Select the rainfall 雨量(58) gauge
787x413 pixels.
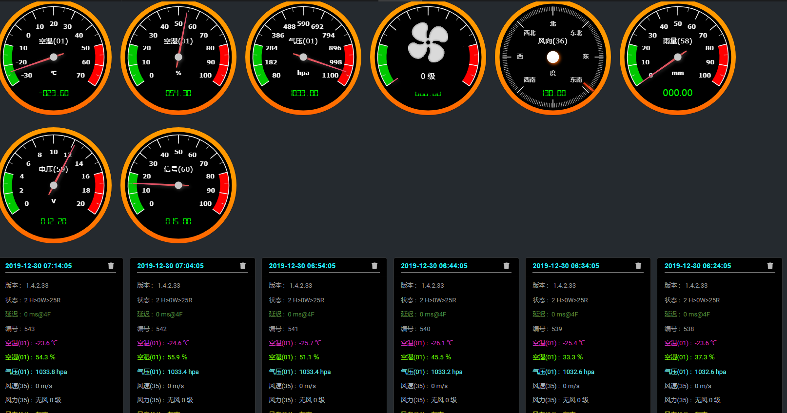tap(678, 58)
